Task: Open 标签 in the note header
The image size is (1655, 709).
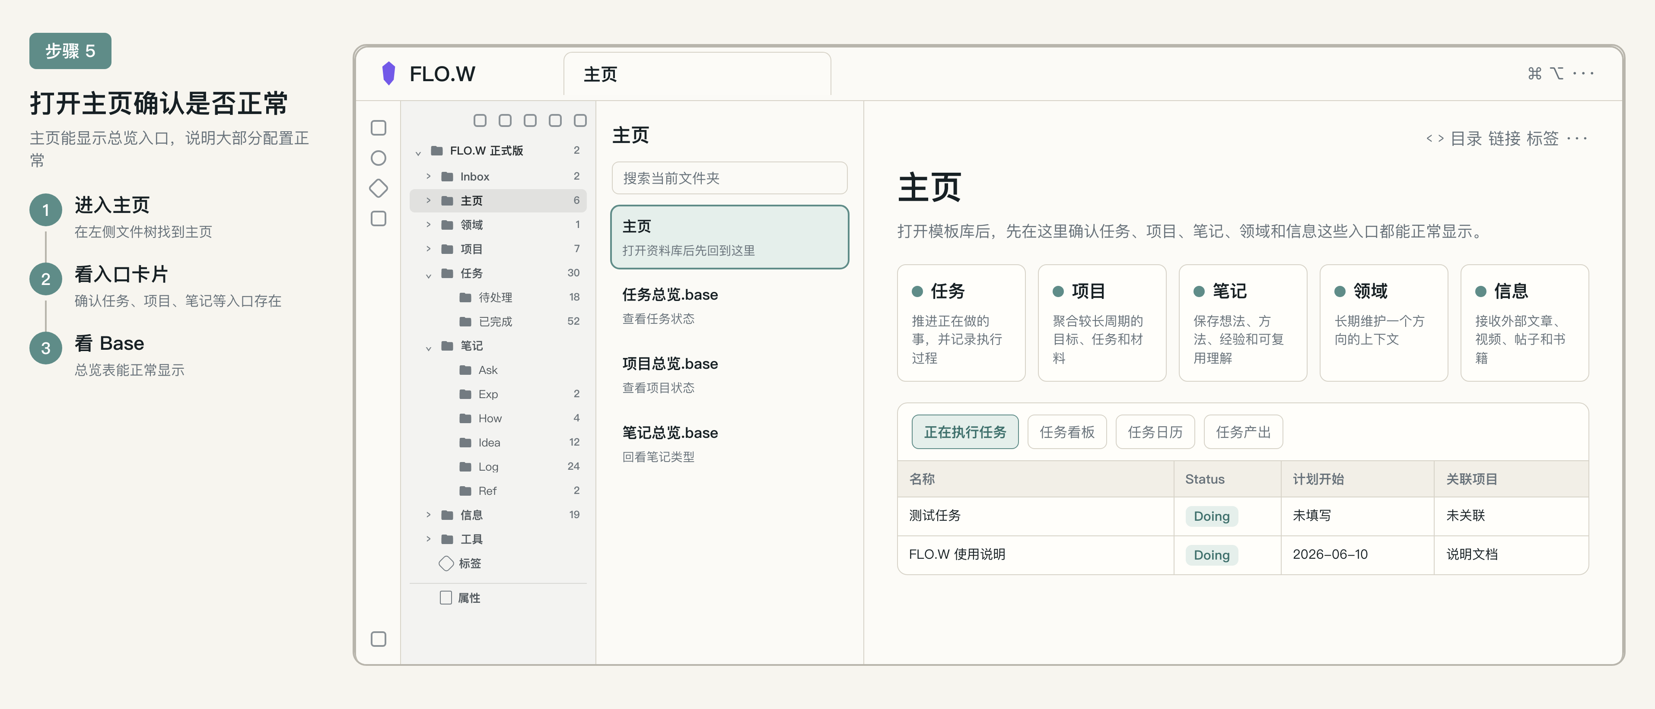Action: pos(1543,138)
